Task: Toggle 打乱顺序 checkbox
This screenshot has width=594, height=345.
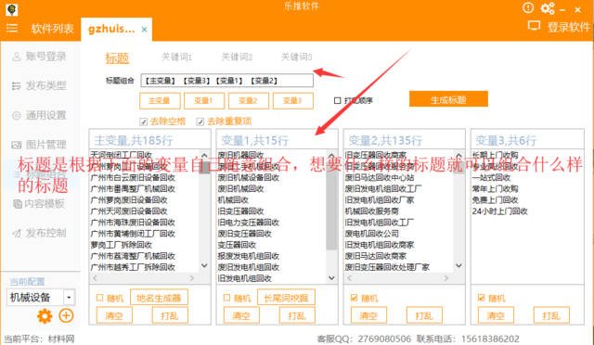Action: (x=337, y=100)
